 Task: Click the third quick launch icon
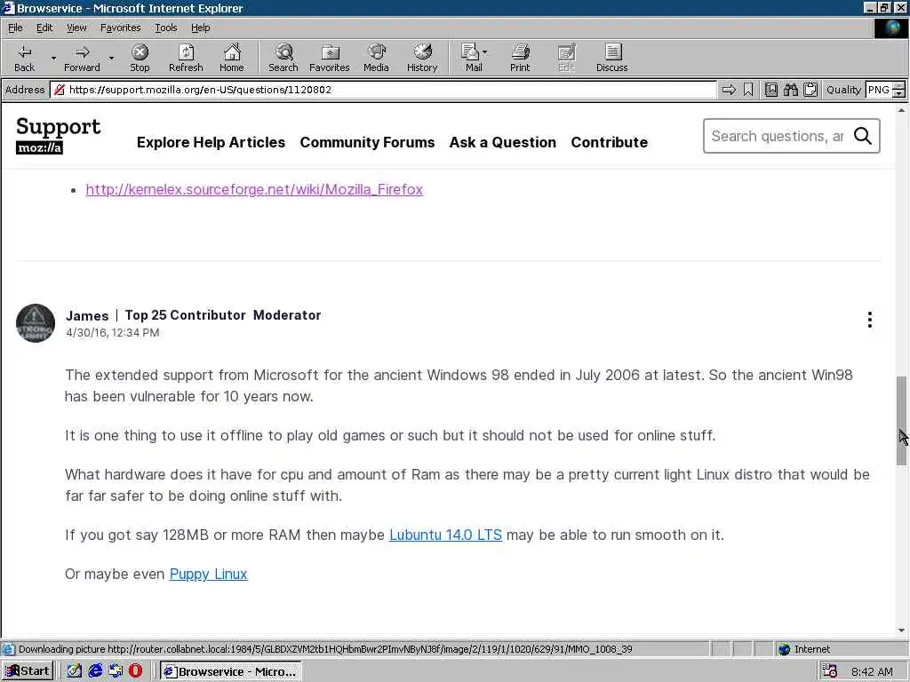(x=116, y=671)
